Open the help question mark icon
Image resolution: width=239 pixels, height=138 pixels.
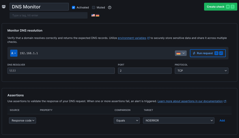tap(110, 8)
